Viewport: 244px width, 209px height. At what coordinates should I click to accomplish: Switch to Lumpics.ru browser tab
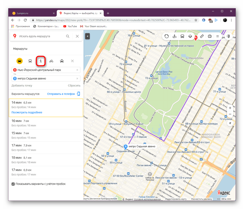coord(33,13)
